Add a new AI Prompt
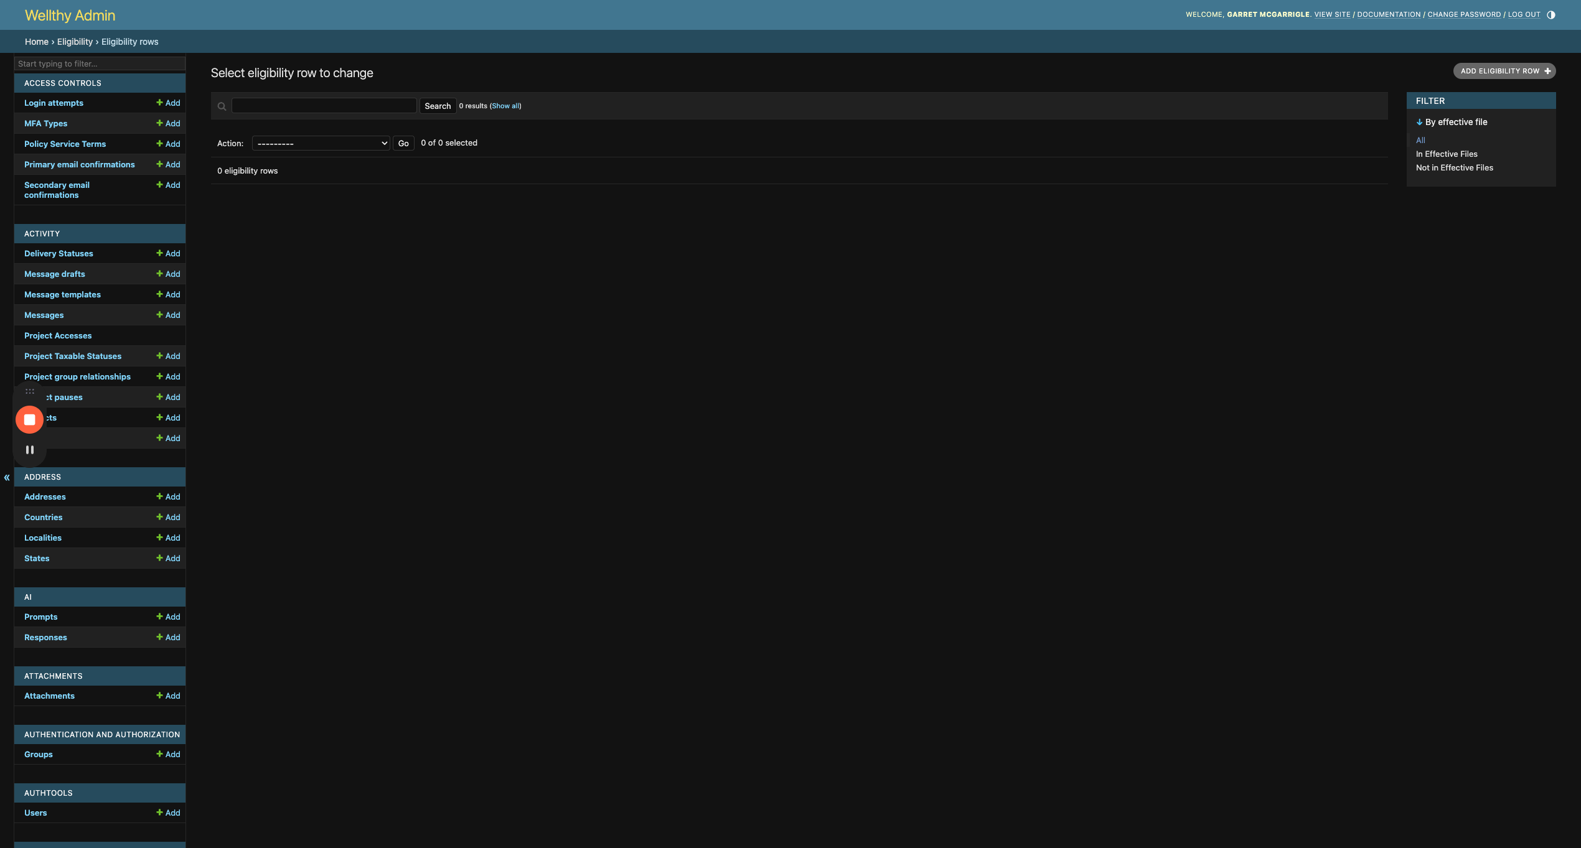This screenshot has height=848, width=1581. click(168, 617)
